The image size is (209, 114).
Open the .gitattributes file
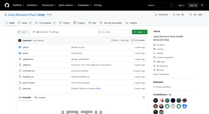pos(28,59)
